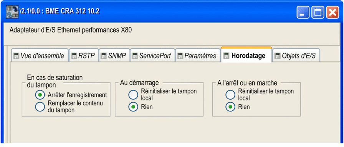Click the module icon in the title bar

point(13,12)
